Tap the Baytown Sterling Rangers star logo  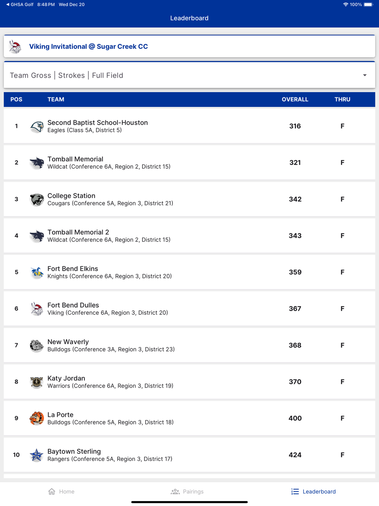[x=37, y=455]
